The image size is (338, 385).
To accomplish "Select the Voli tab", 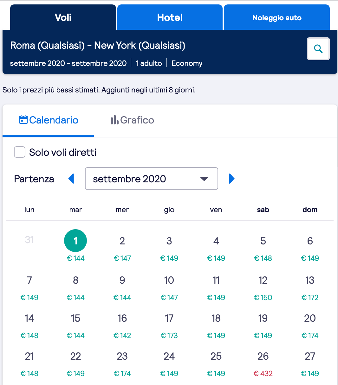I will [63, 17].
